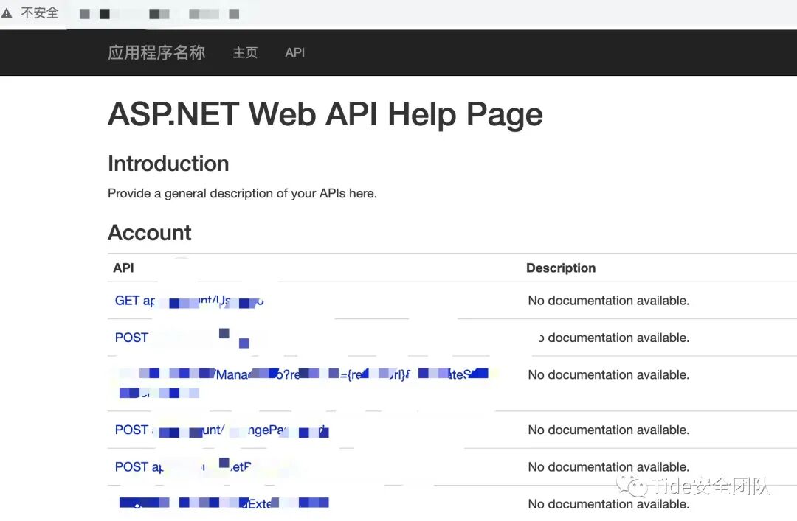Click the insecure-site warning icon in address bar
This screenshot has height=521, width=797.
6,13
